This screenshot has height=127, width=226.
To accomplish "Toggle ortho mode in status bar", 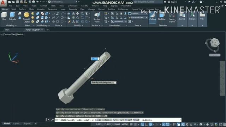I will pos(147,124).
